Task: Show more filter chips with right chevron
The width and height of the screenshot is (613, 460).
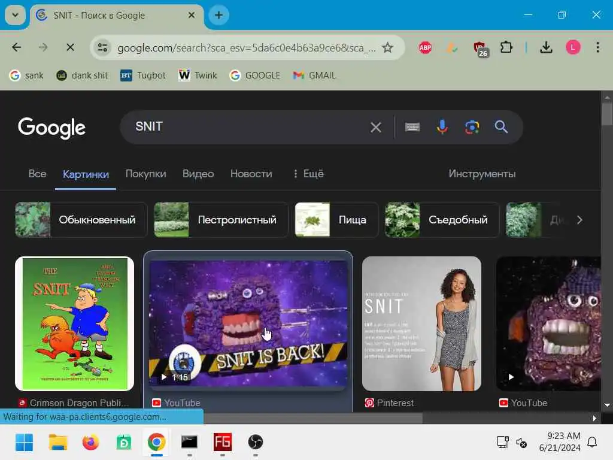Action: tap(579, 220)
